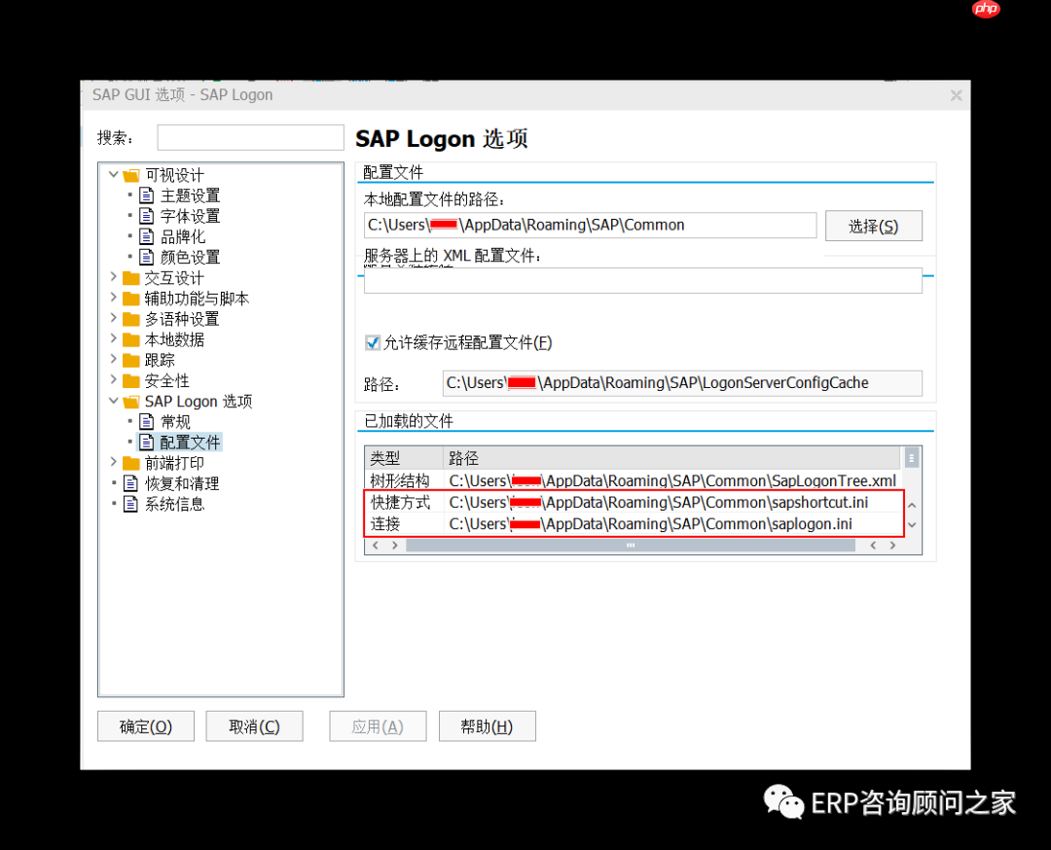Click the 配置文件 document icon in tree
The image size is (1051, 850).
click(147, 443)
